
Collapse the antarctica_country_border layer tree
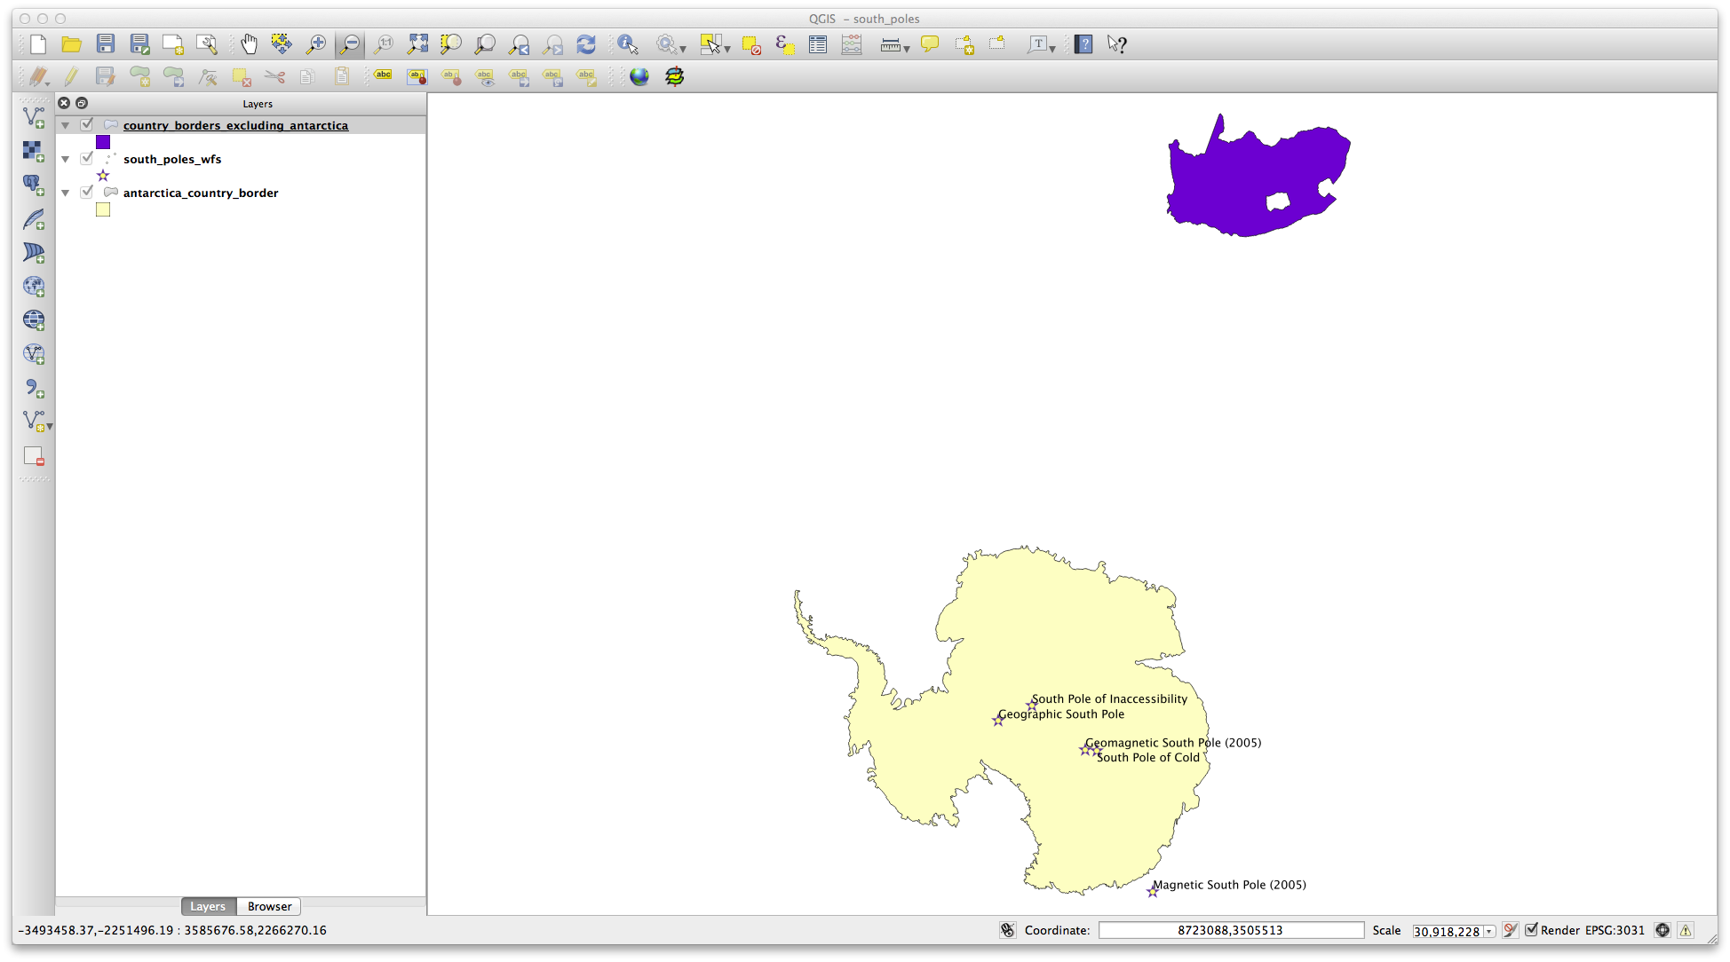(66, 193)
